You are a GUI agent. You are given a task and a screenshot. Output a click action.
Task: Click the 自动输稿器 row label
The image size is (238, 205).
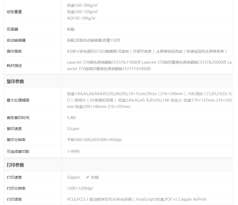click(x=16, y=40)
